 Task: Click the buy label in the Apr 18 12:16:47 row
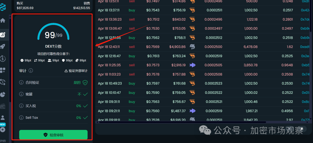[x=132, y=56]
